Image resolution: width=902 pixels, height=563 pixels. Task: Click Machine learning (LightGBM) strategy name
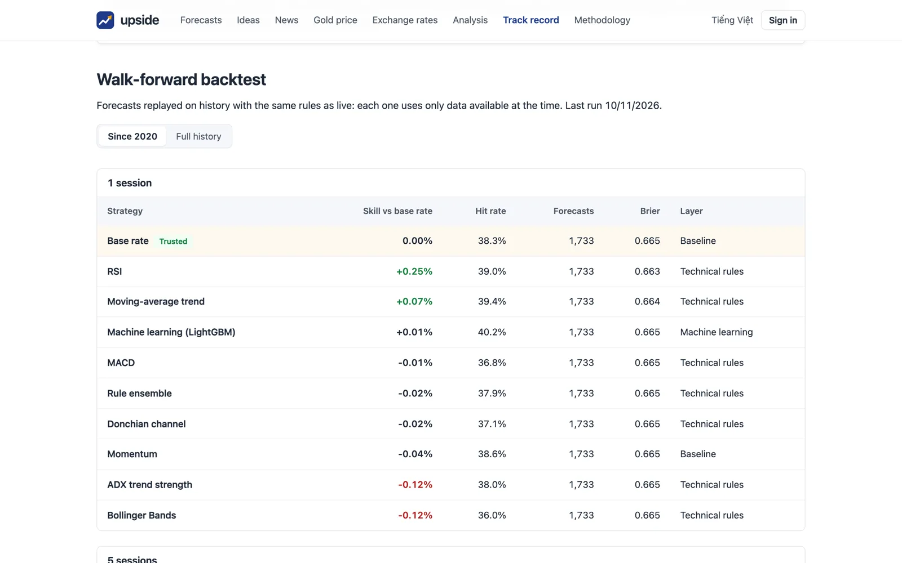(x=171, y=332)
